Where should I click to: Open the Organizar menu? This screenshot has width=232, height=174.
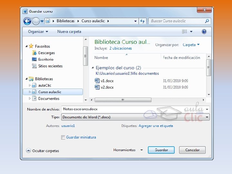[38, 32]
